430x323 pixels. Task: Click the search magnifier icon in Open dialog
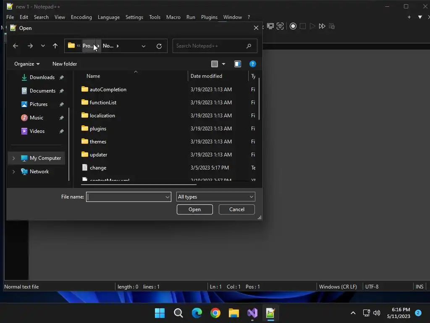[x=249, y=46]
